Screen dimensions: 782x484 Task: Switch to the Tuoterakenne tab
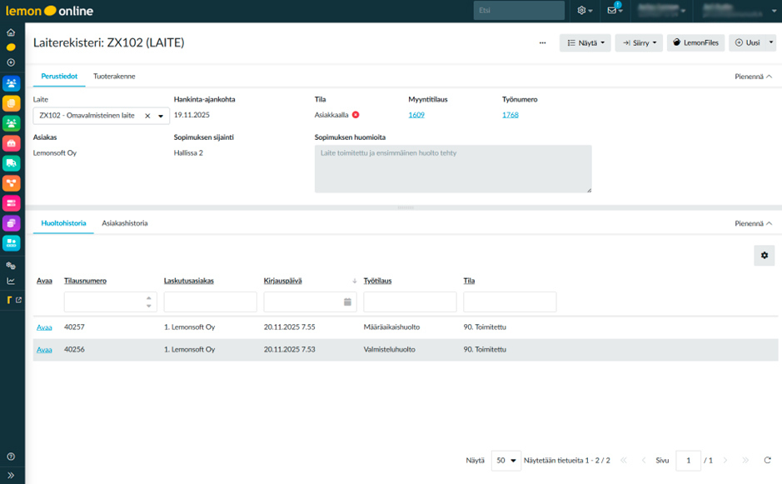114,77
